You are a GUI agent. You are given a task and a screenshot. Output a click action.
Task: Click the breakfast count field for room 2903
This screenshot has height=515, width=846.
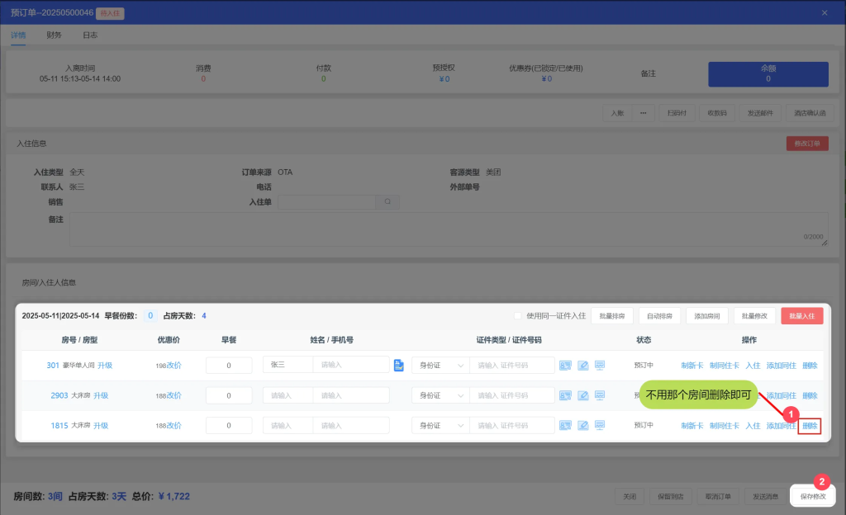(229, 395)
